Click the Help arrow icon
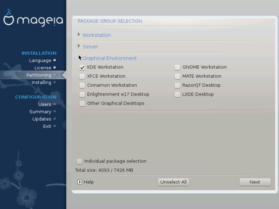279x209 pixels. (80, 182)
